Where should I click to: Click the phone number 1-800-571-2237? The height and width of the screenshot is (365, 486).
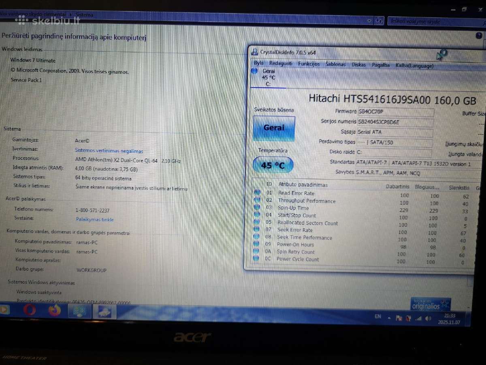coord(92,210)
